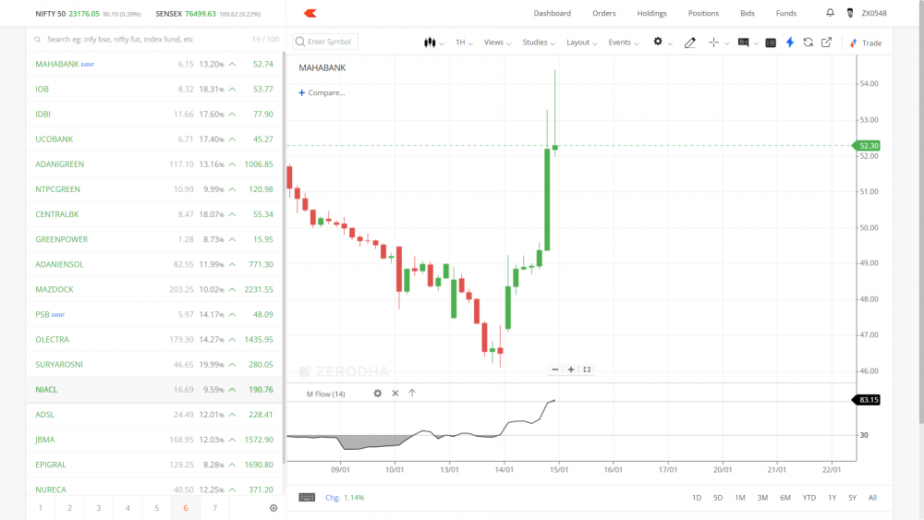The image size is (924, 520).
Task: Click the Chg. 1.14% label
Action: [345, 498]
